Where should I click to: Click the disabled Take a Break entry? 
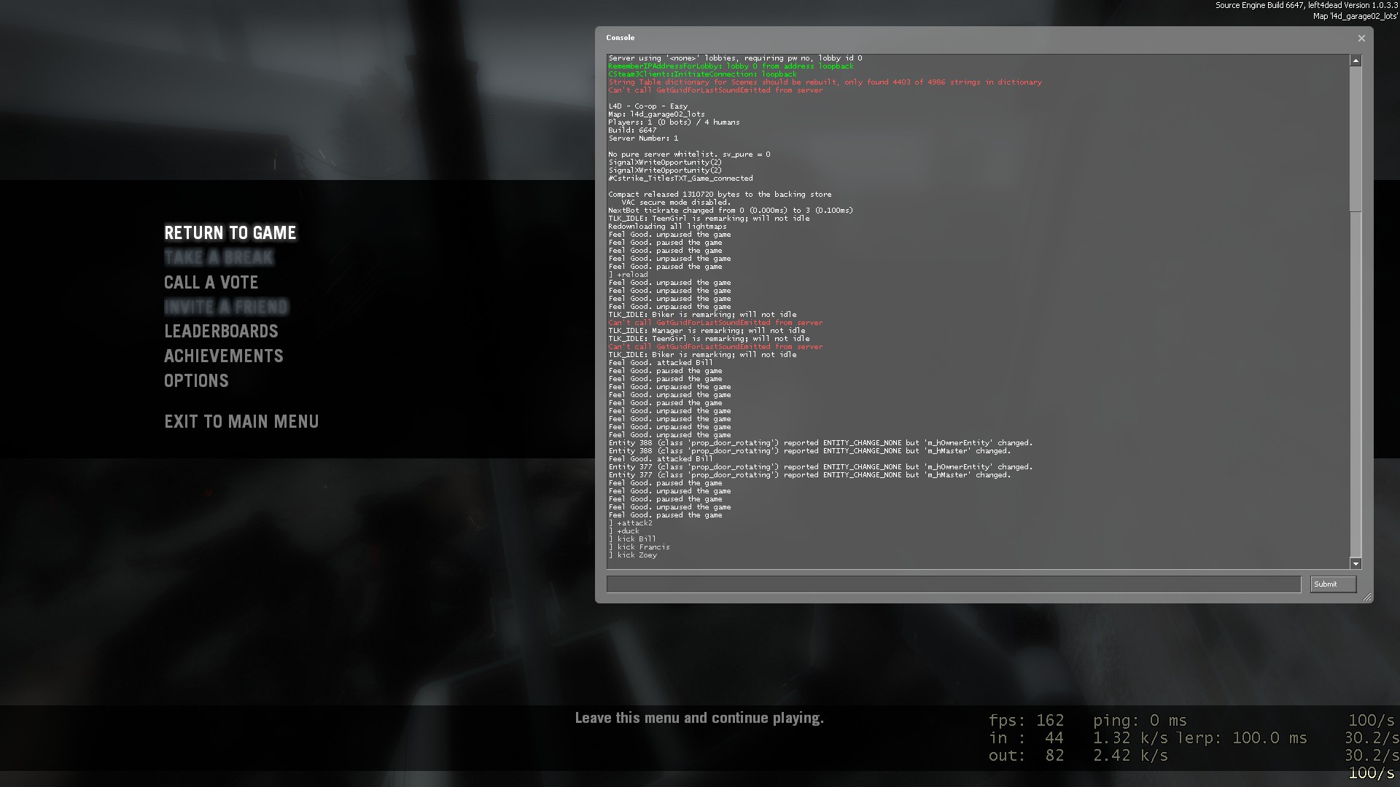coord(219,258)
